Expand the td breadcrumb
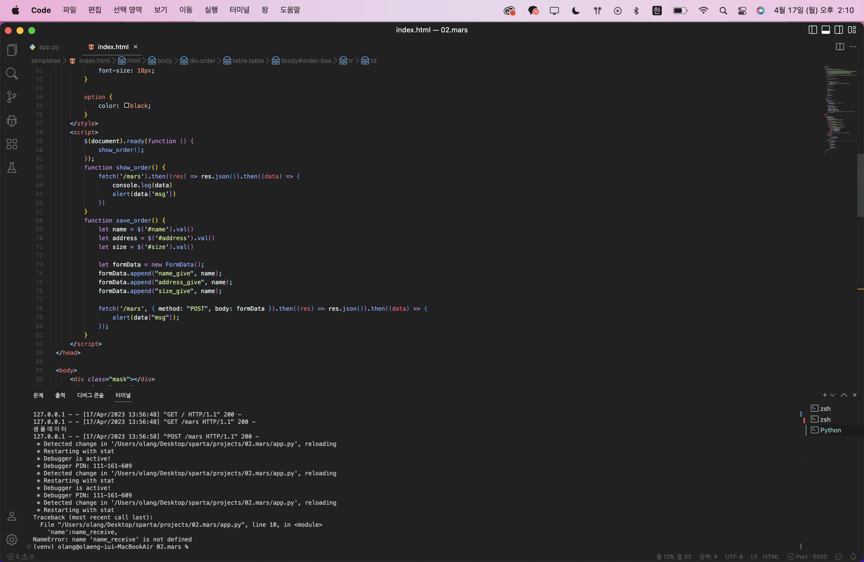Viewport: 864px width, 562px height. click(x=369, y=61)
